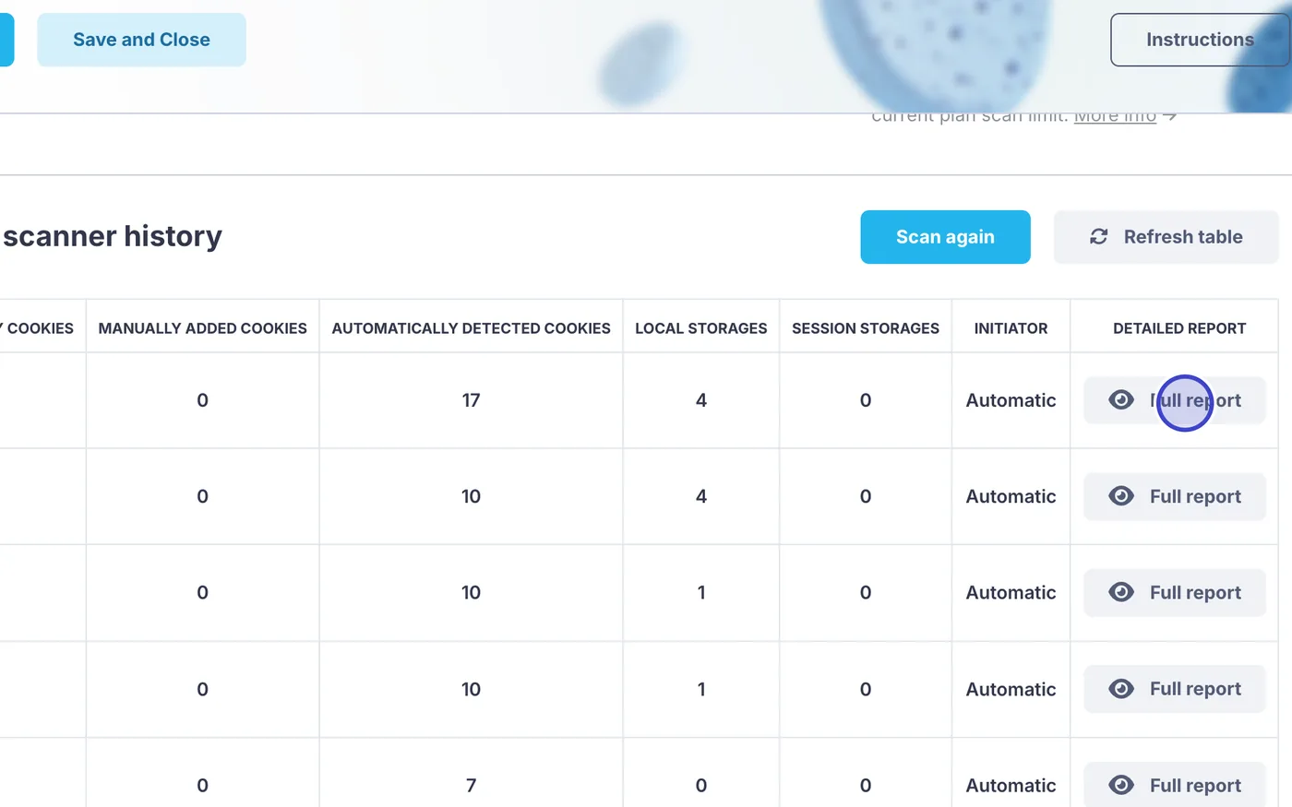Start a new scan with Scan again
Viewport: 1292px width, 807px height.
(945, 237)
